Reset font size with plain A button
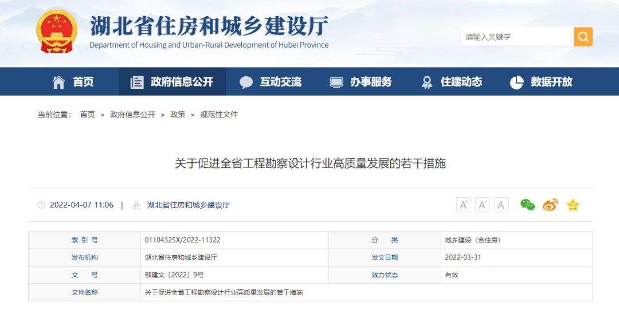This screenshot has height=321, width=619. click(x=501, y=205)
